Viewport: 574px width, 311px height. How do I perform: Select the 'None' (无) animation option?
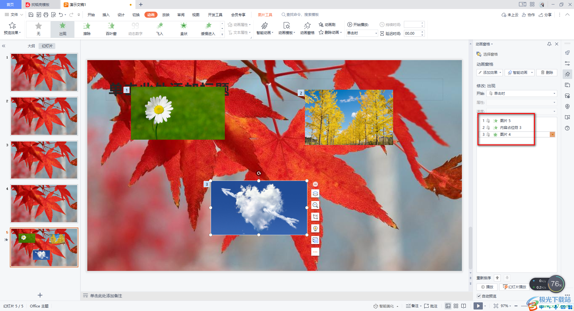[x=38, y=29]
